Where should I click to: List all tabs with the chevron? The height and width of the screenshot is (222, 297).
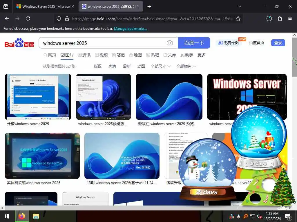tap(239, 6)
